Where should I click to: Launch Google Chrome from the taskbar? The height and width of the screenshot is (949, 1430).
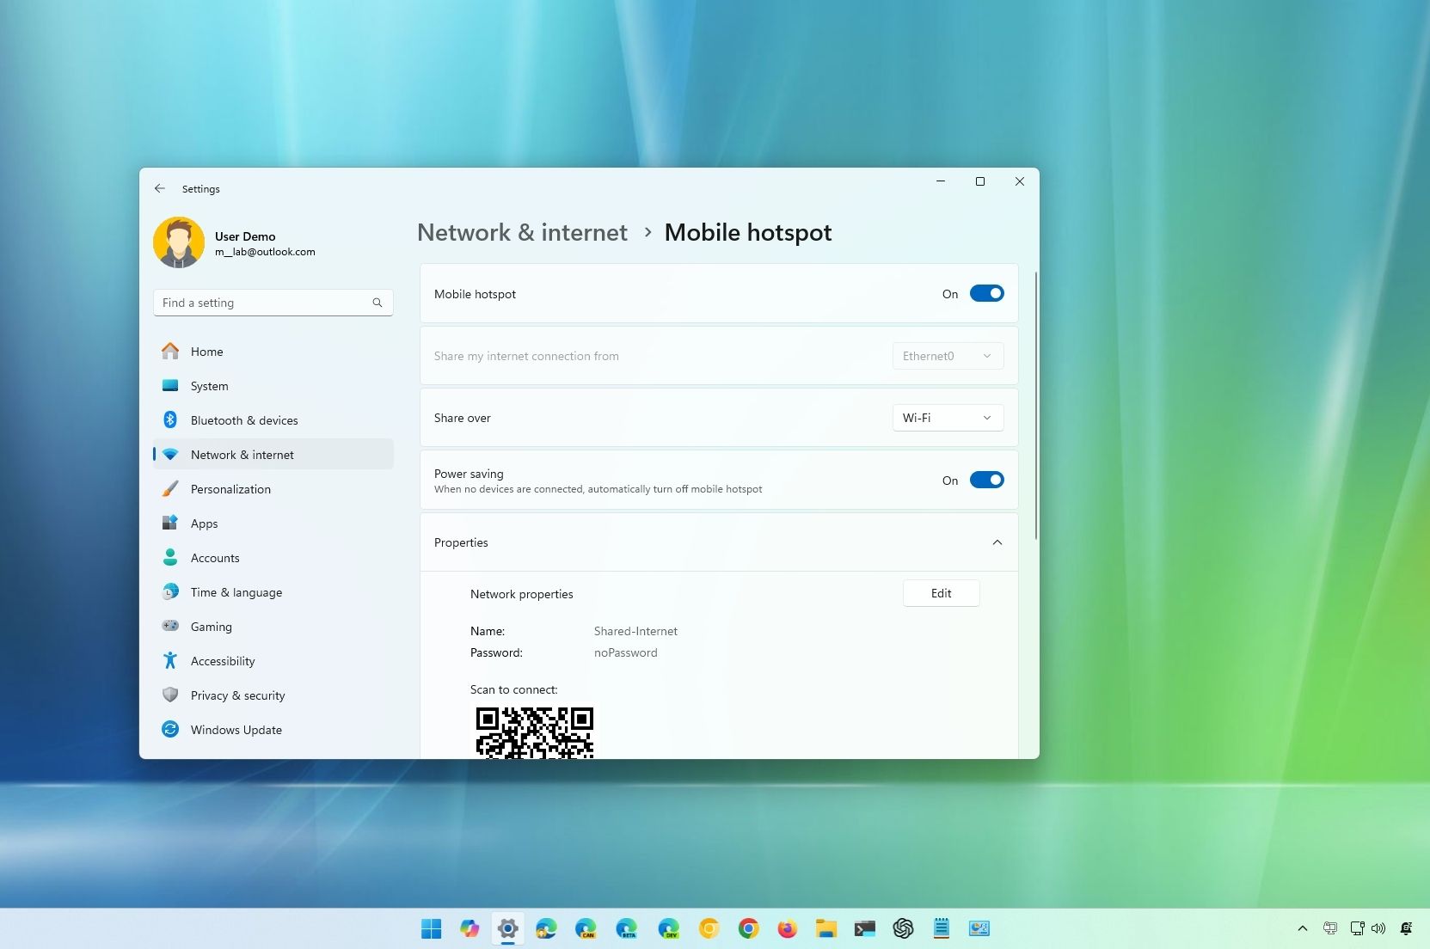[748, 928]
